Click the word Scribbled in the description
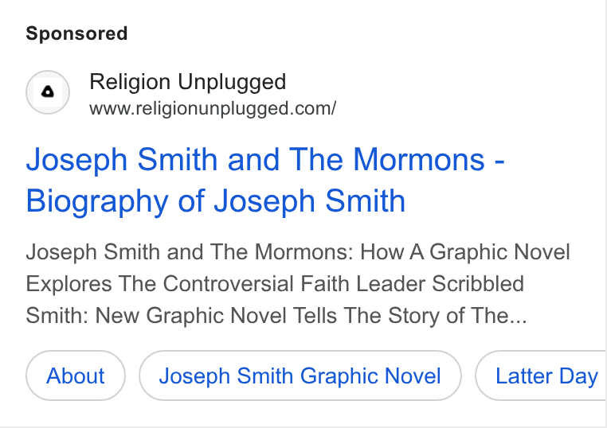607x428 pixels. [x=478, y=284]
